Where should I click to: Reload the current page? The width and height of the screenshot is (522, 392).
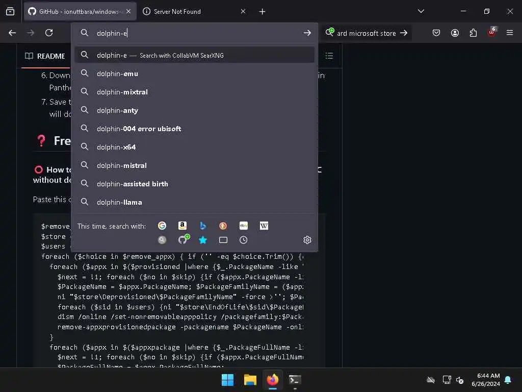49,33
